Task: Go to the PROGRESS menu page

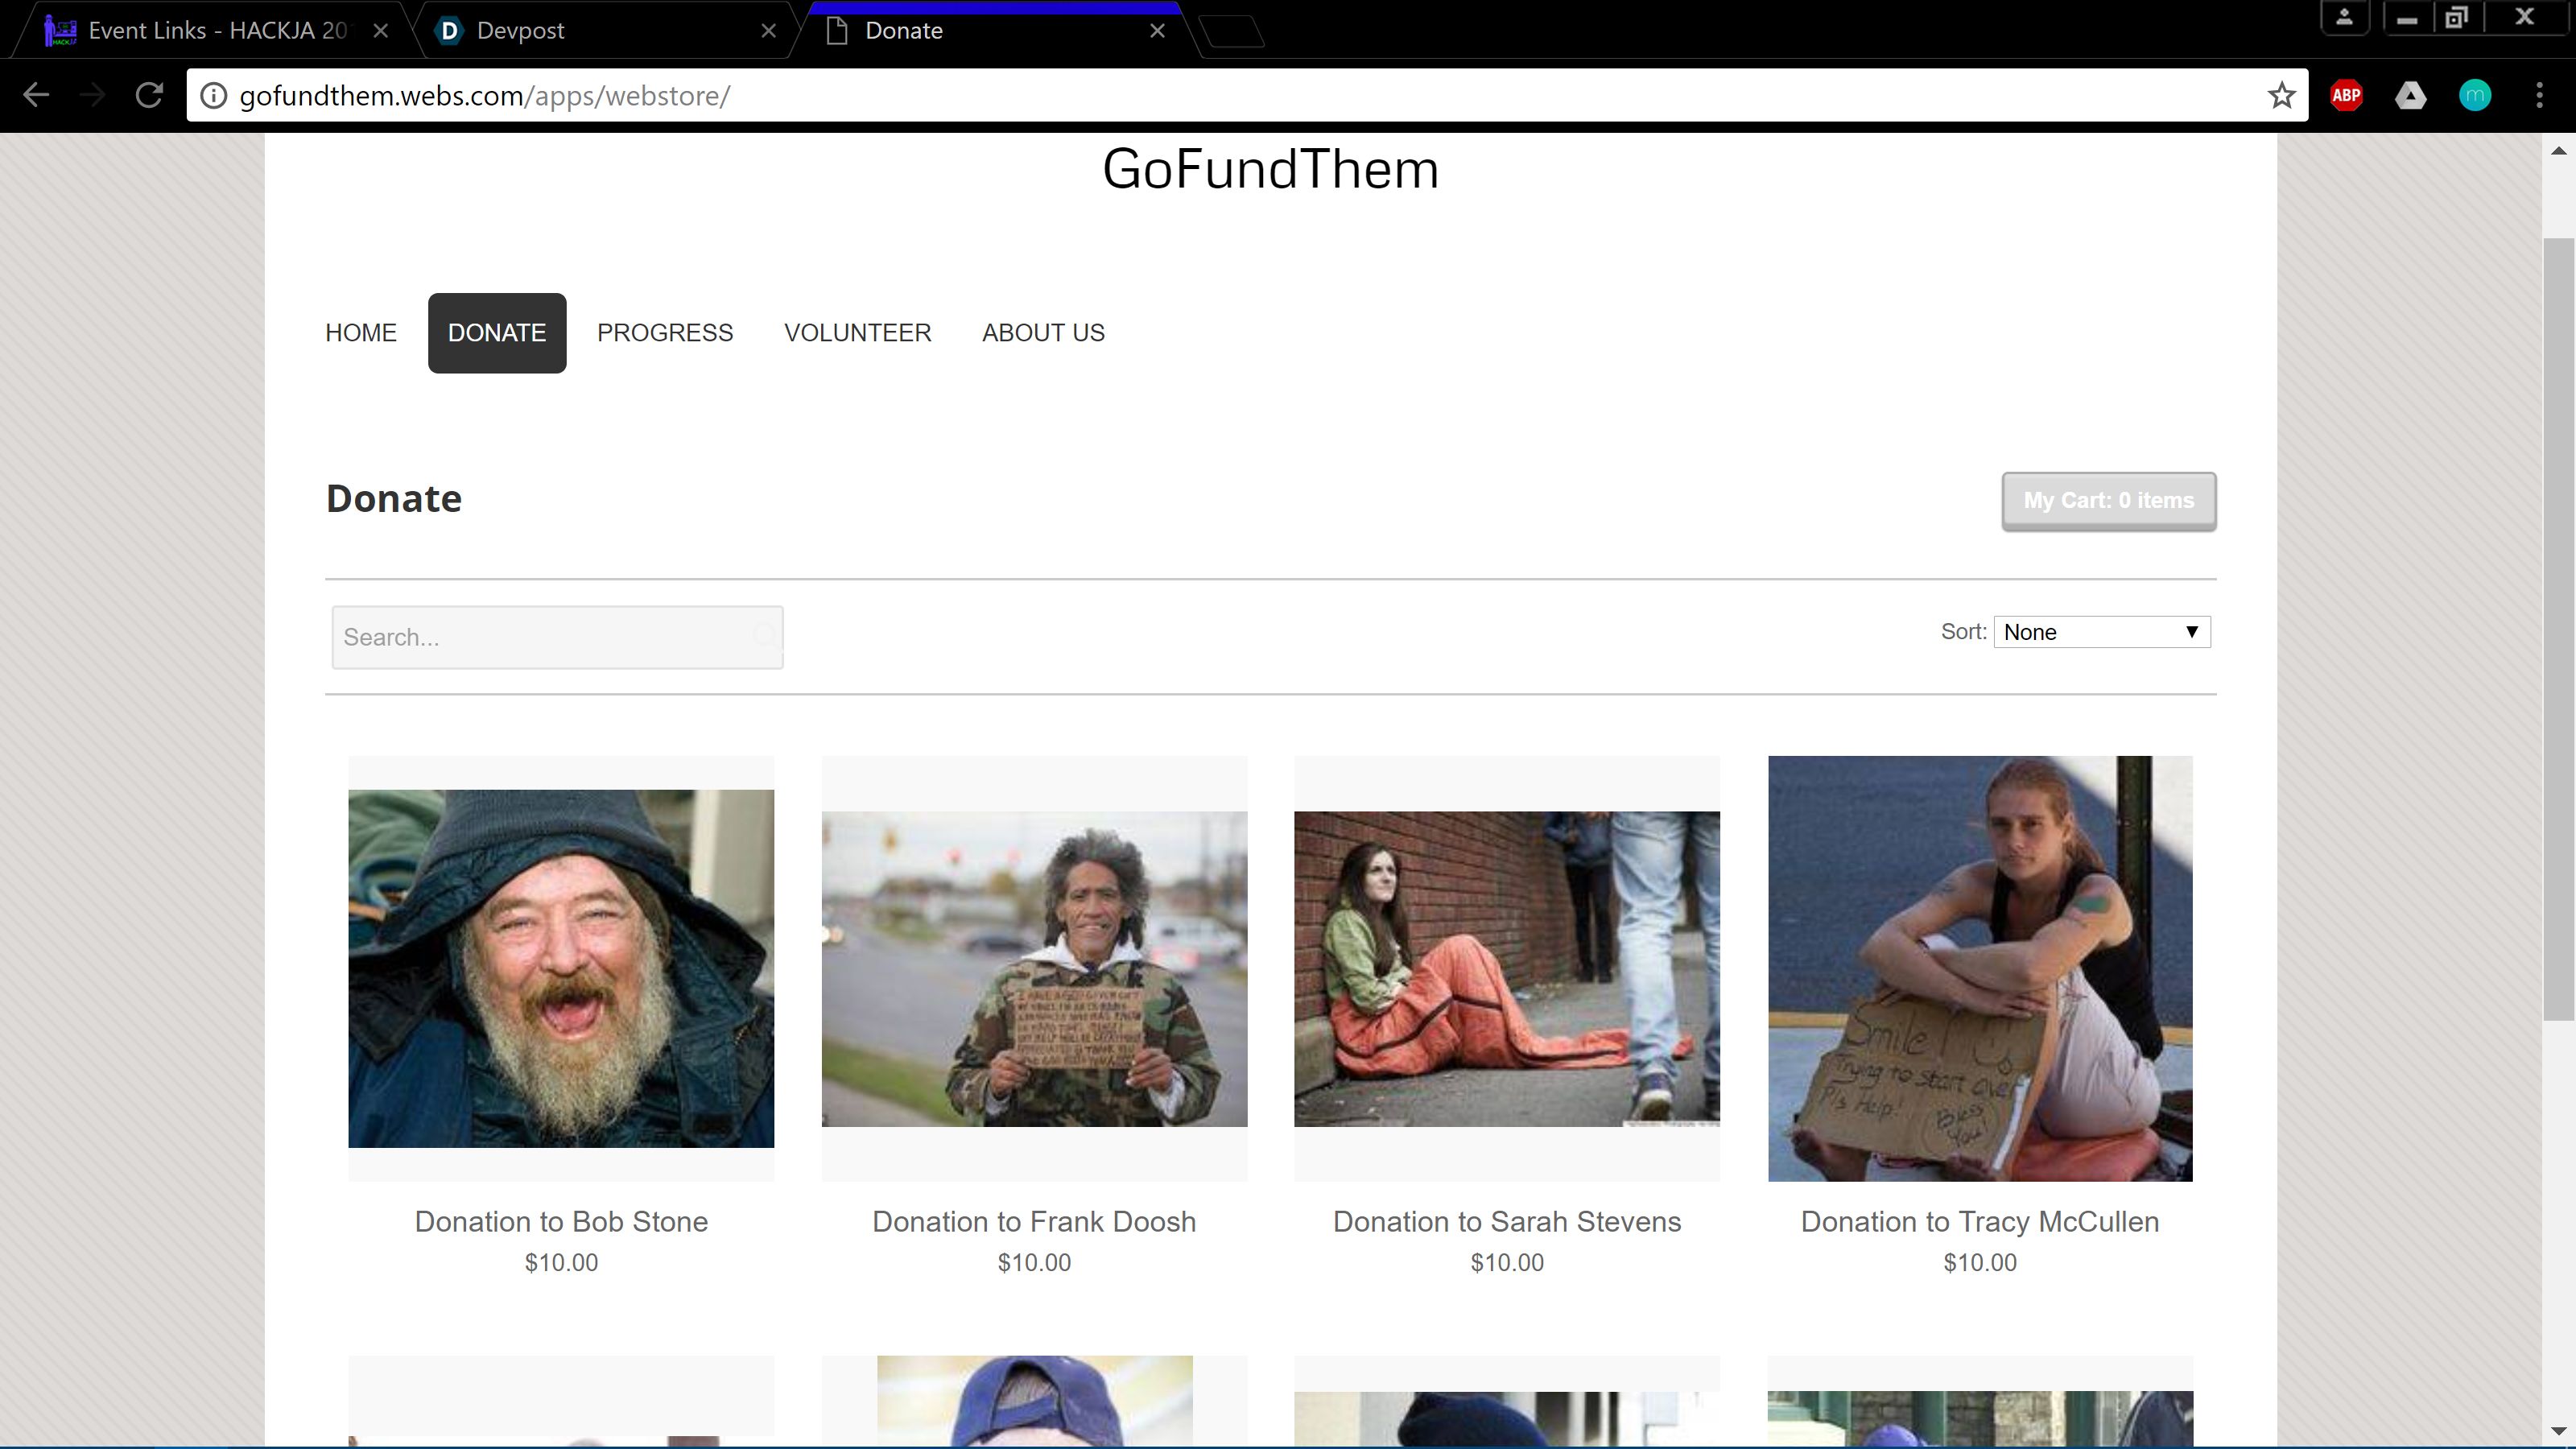Action: pyautogui.click(x=665, y=333)
